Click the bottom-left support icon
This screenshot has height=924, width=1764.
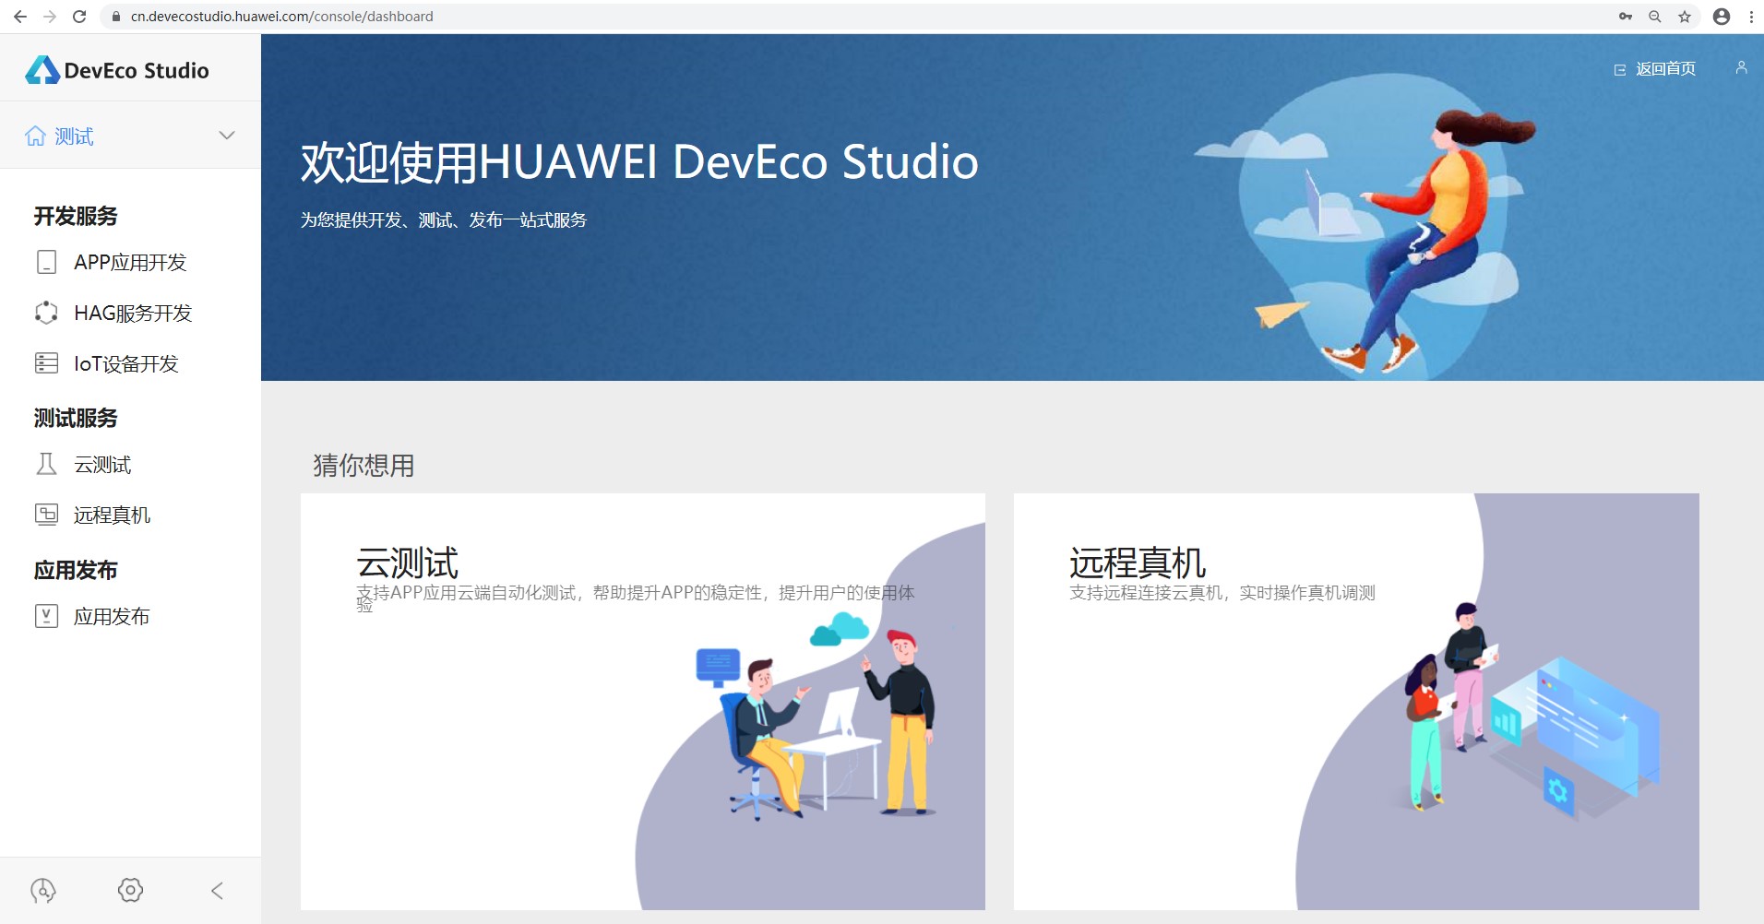(x=43, y=890)
